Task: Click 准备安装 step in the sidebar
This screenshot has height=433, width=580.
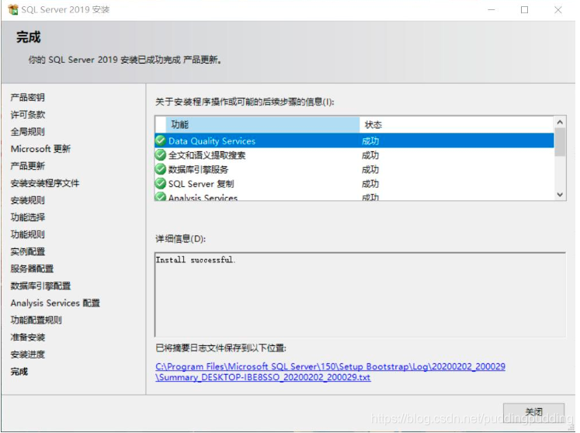Action: pos(28,338)
